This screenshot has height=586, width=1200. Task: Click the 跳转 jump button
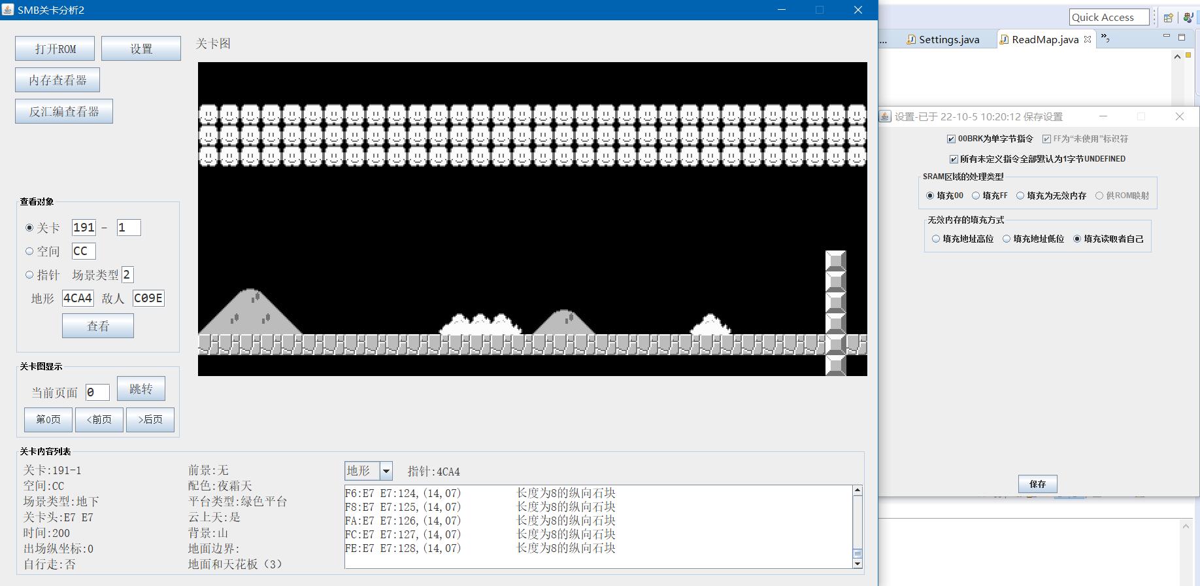tap(141, 388)
